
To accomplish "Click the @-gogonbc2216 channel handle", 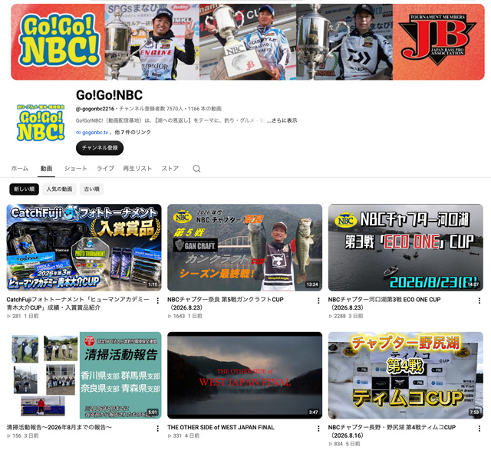I will pos(95,109).
